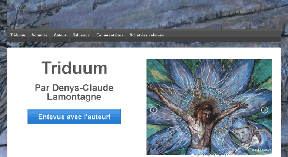Screen dimensions: 288x157
Task: Open the Triduum menu item
Action: click(18, 35)
